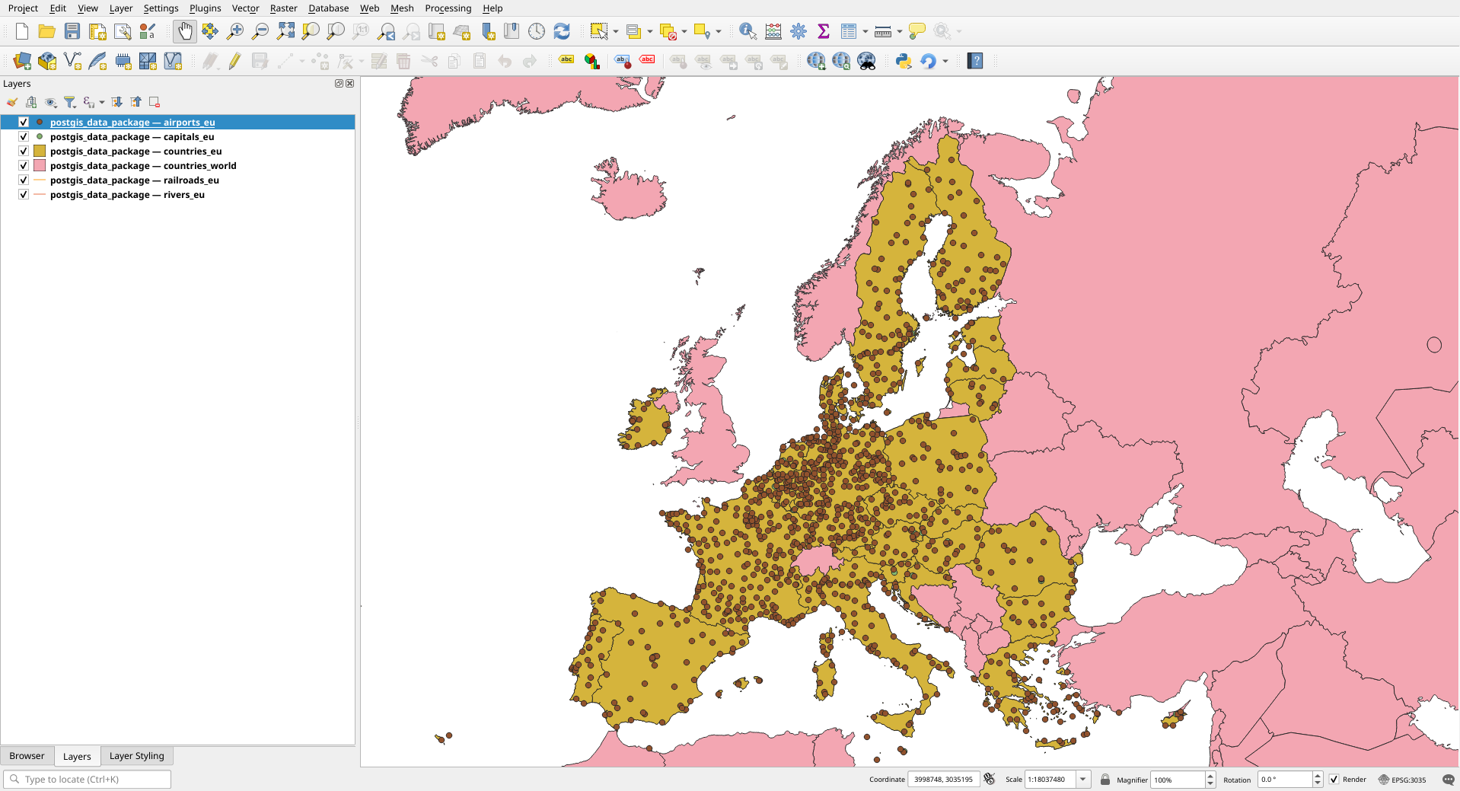Uncheck the rivers_eu layer visibility
Image resolution: width=1460 pixels, height=791 pixels.
pos(24,195)
